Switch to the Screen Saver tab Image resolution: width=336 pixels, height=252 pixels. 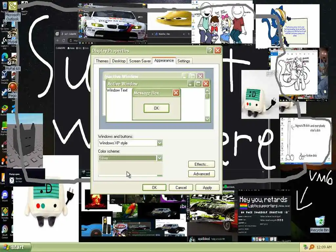click(140, 61)
